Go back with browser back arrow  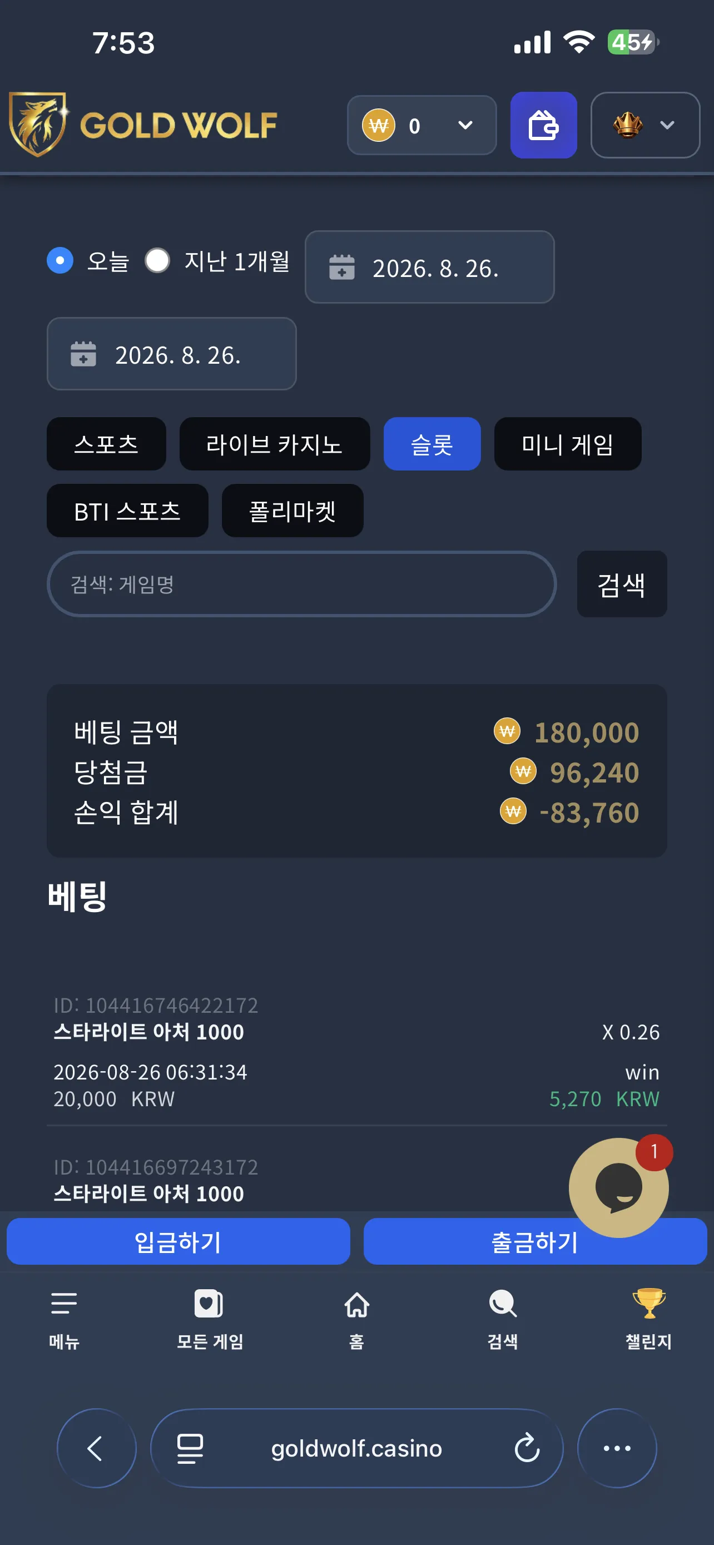pyautogui.click(x=97, y=1448)
